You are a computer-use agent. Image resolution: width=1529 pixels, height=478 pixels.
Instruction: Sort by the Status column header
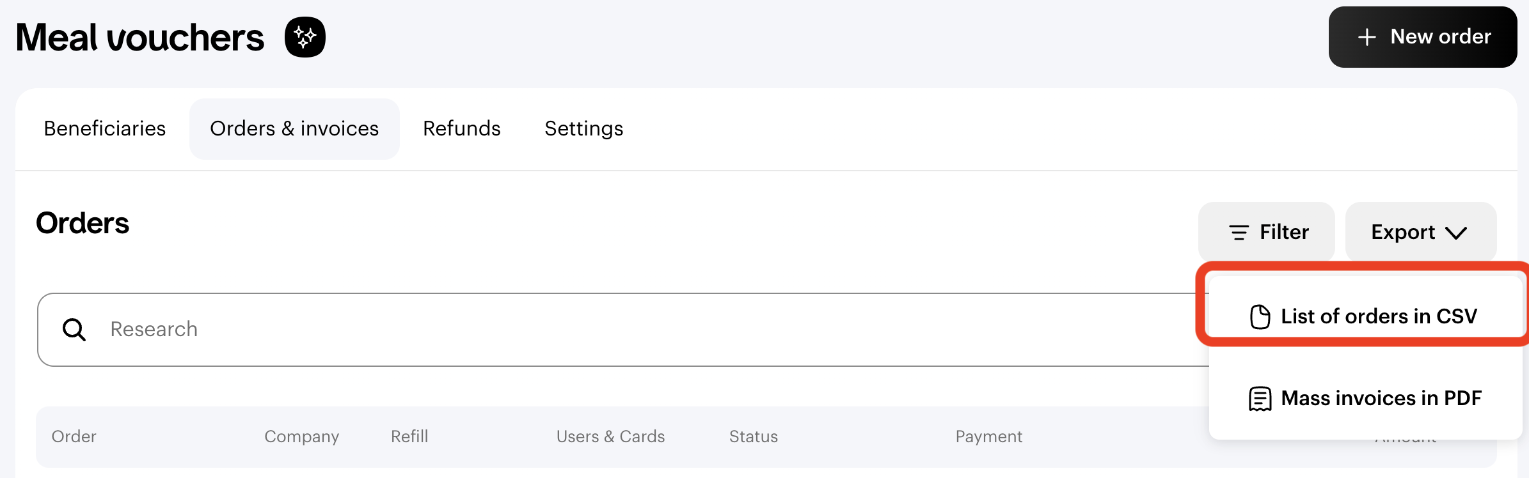754,436
